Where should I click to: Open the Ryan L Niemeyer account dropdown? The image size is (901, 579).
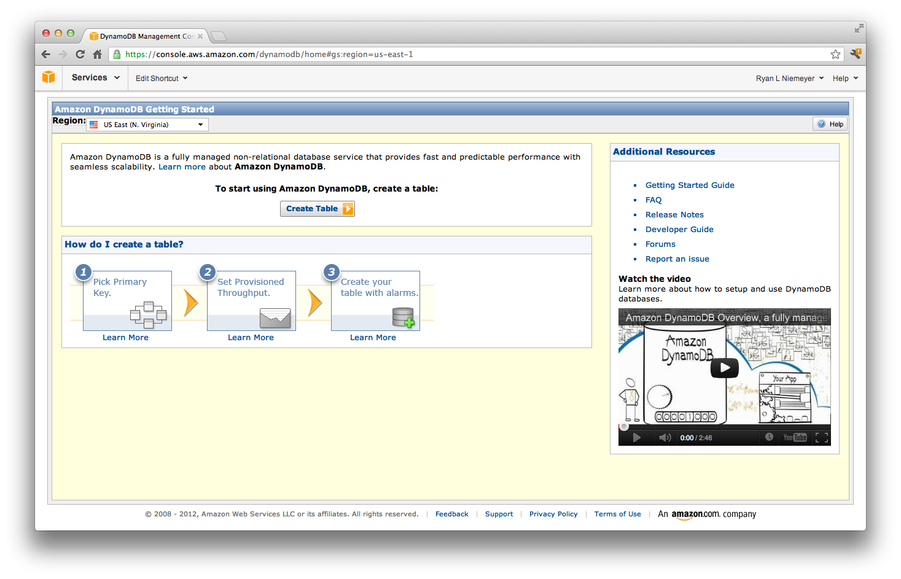pos(789,77)
